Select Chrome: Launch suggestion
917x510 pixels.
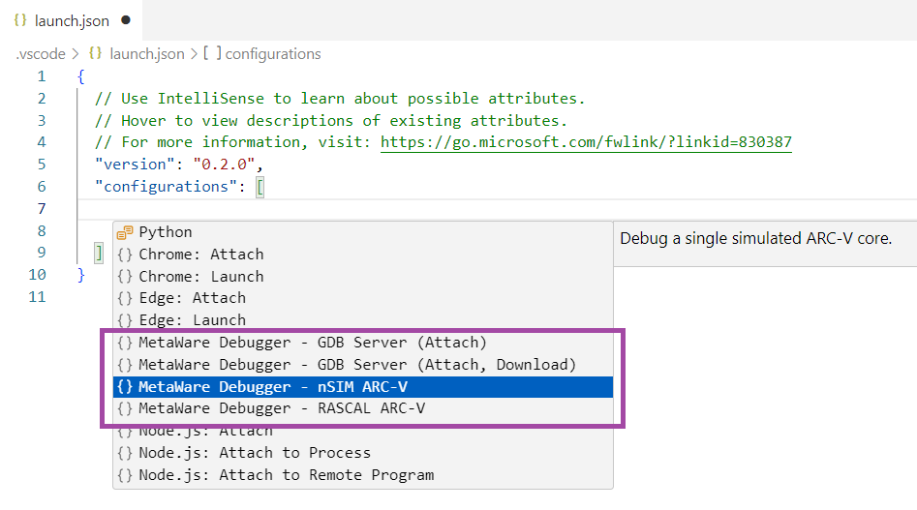point(362,277)
